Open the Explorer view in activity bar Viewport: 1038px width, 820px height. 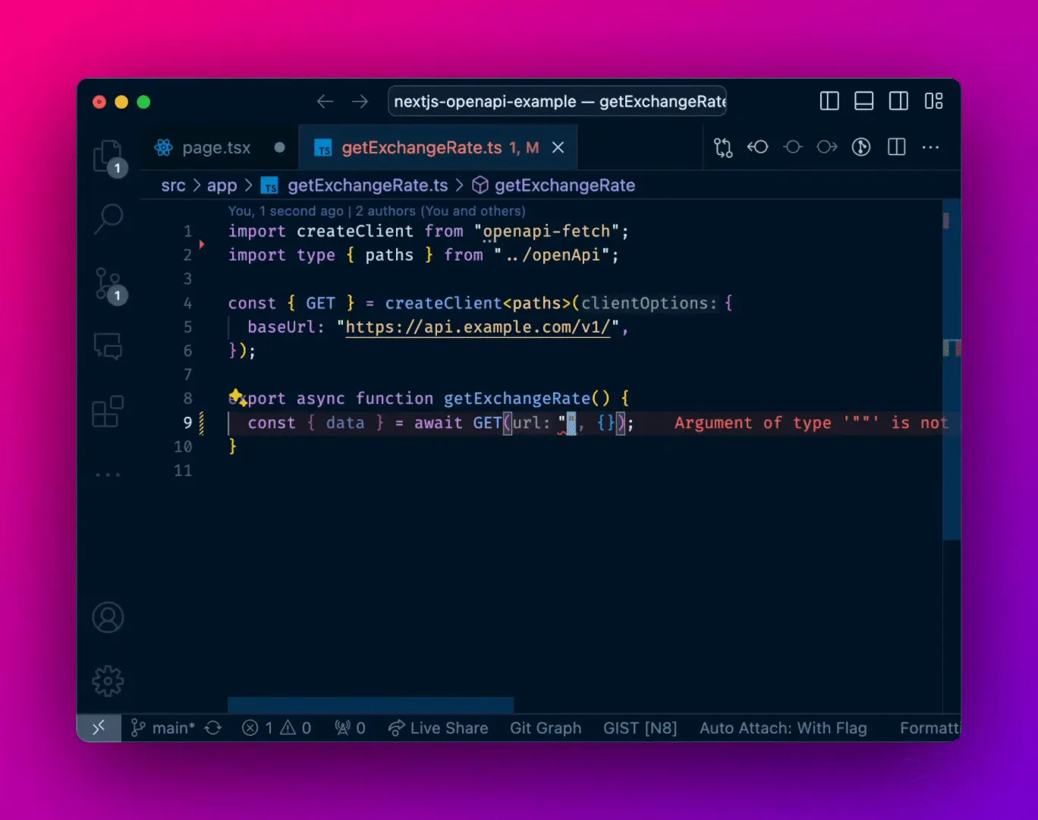[108, 156]
